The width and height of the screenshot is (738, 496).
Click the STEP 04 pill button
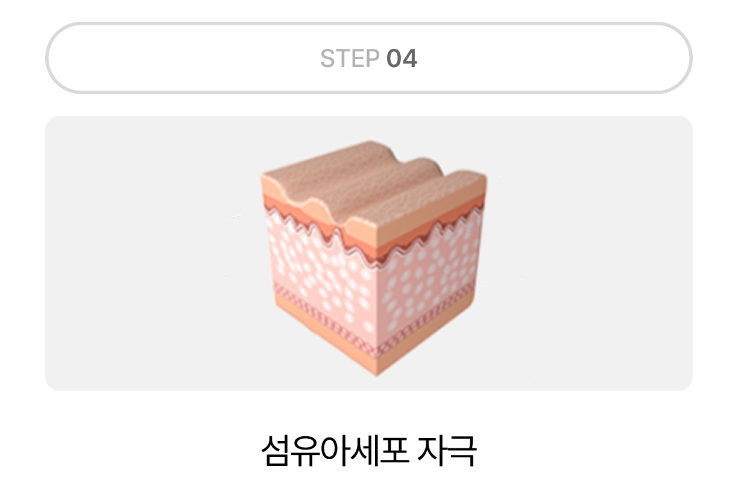click(369, 59)
